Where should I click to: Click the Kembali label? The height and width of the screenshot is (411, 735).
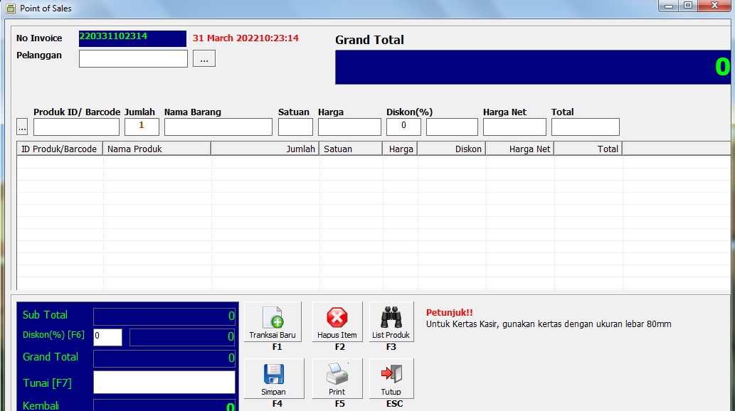click(41, 405)
